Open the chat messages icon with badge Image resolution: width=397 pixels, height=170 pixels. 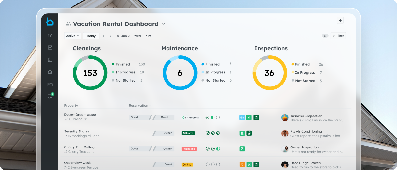pyautogui.click(x=50, y=96)
